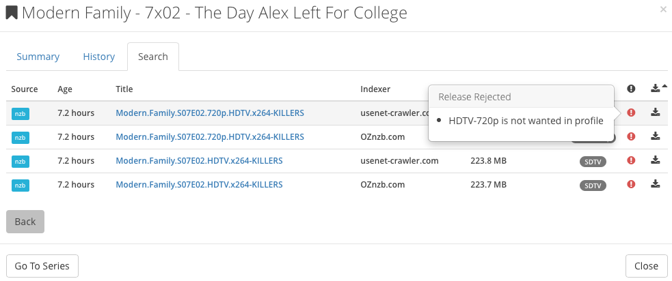Image resolution: width=672 pixels, height=281 pixels.
Task: Switch to the History tab
Action: tap(99, 57)
